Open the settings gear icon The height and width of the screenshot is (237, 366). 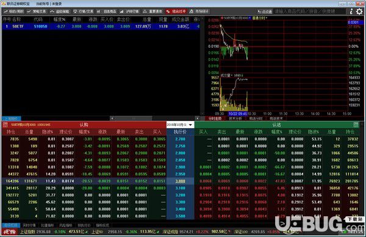(x=359, y=11)
